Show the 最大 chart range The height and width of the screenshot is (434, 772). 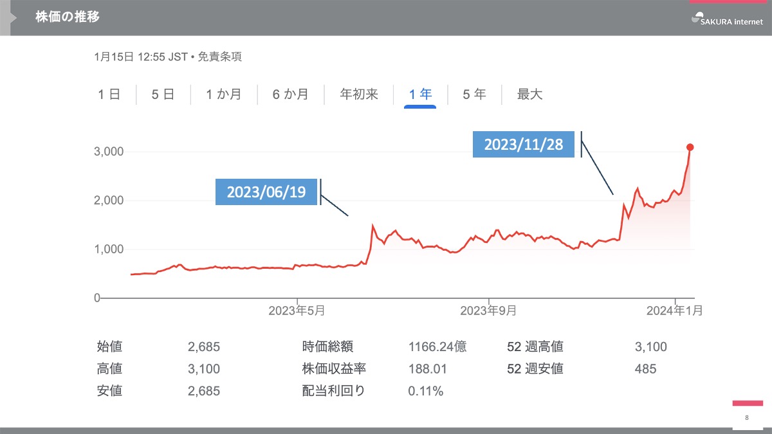tap(530, 95)
